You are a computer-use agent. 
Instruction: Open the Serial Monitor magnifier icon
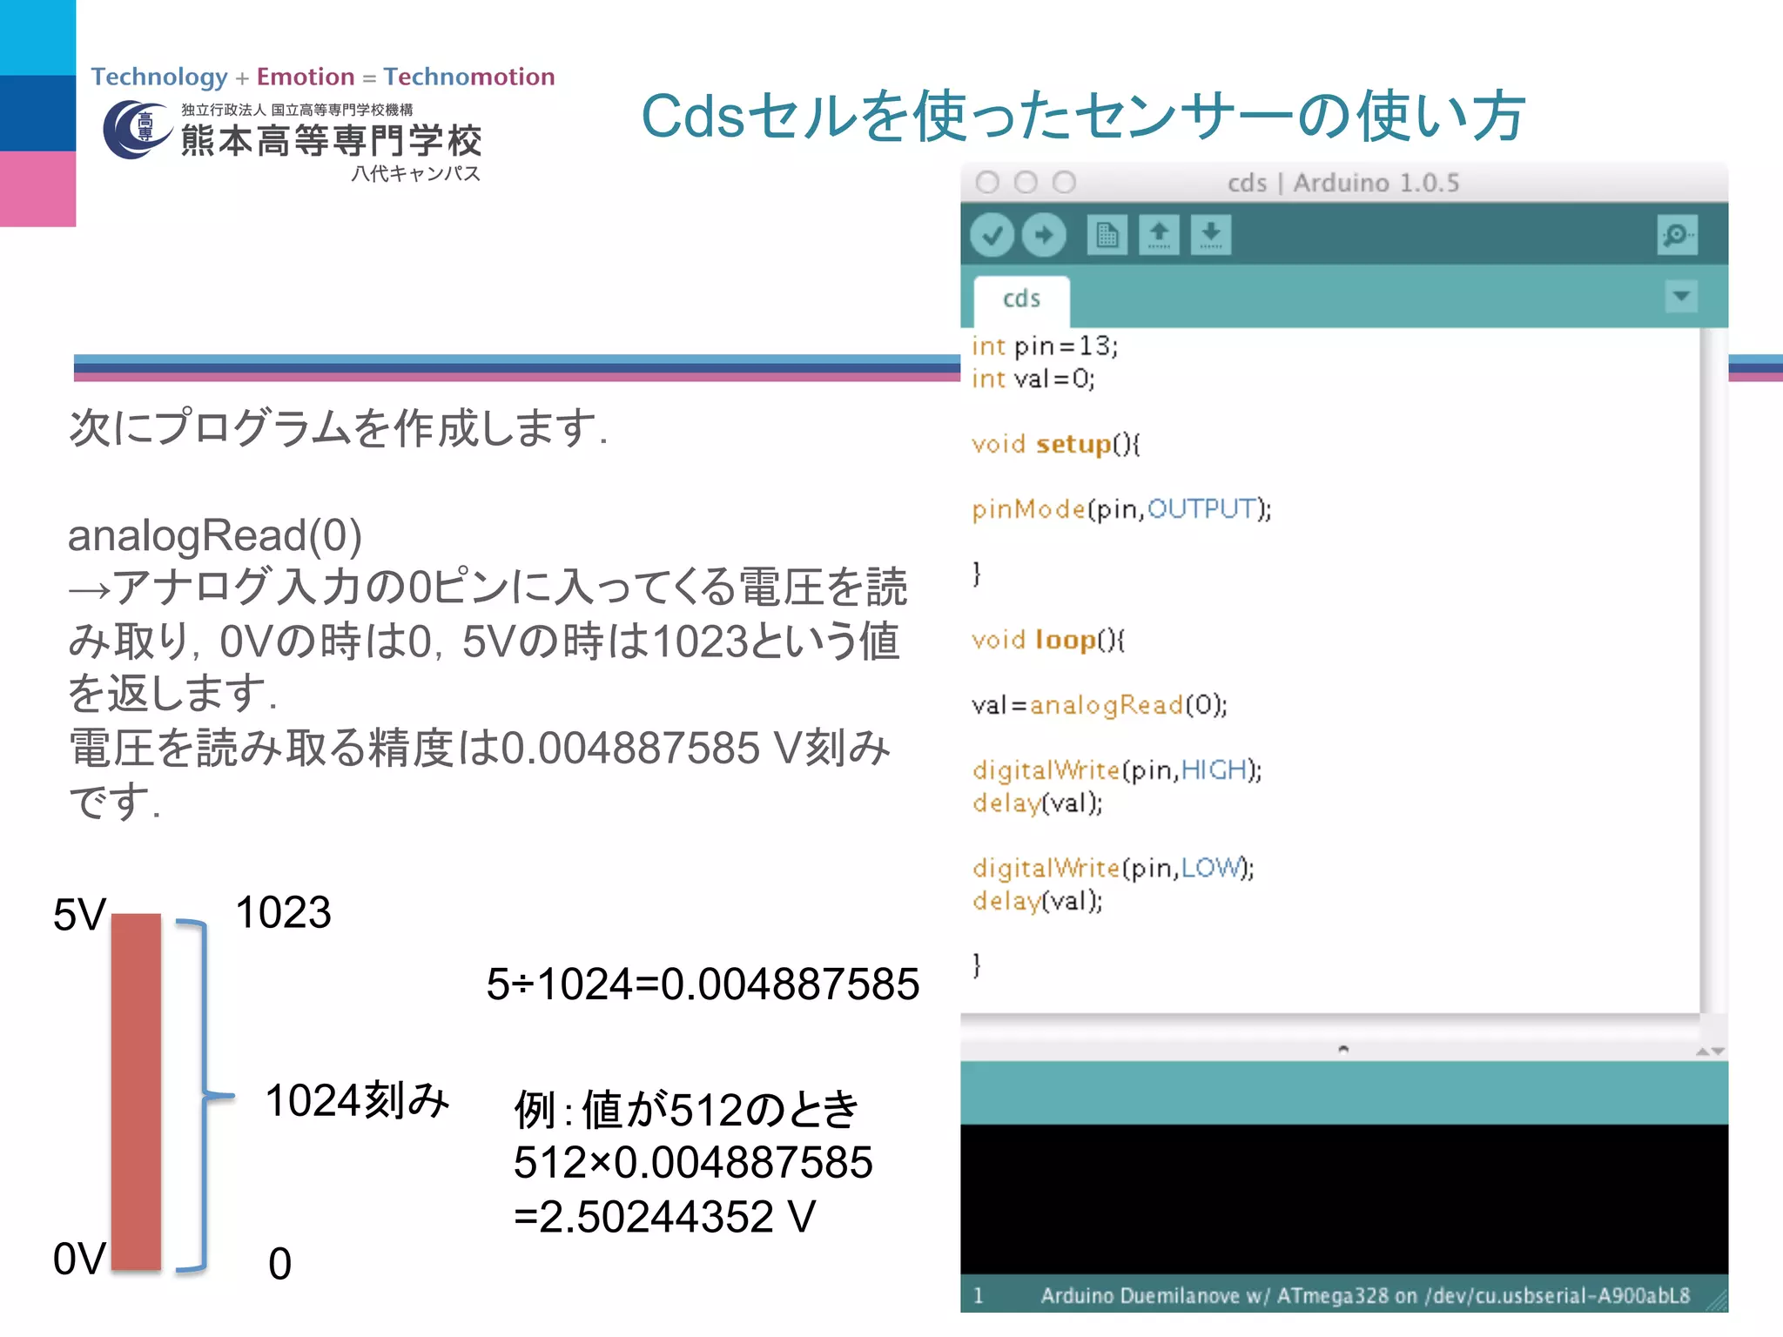pyautogui.click(x=1677, y=235)
